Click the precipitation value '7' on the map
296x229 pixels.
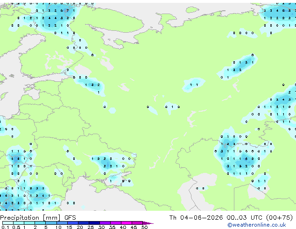point(68,11)
